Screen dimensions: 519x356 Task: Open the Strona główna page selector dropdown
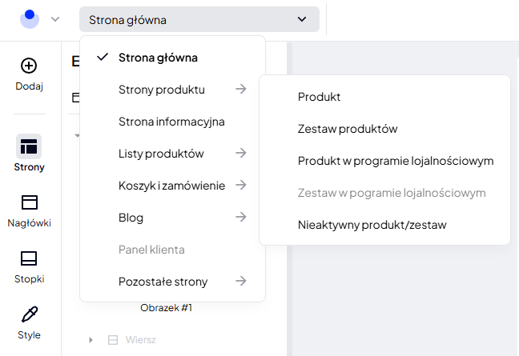tap(199, 19)
